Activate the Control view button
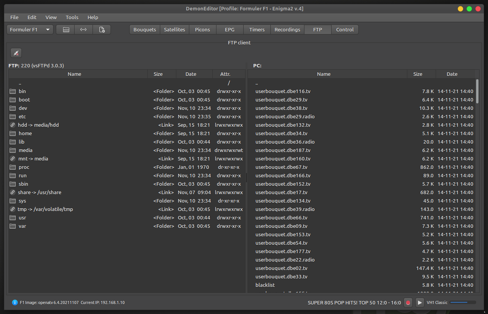Screen dimensions: 488x314 point(345,30)
